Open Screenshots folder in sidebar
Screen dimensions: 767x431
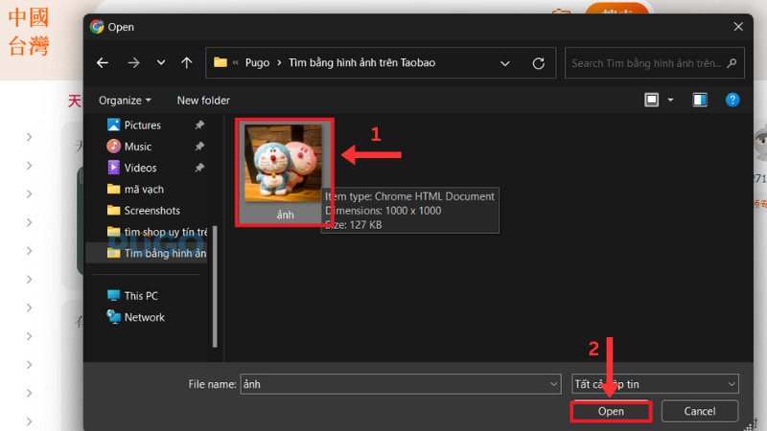tap(151, 210)
